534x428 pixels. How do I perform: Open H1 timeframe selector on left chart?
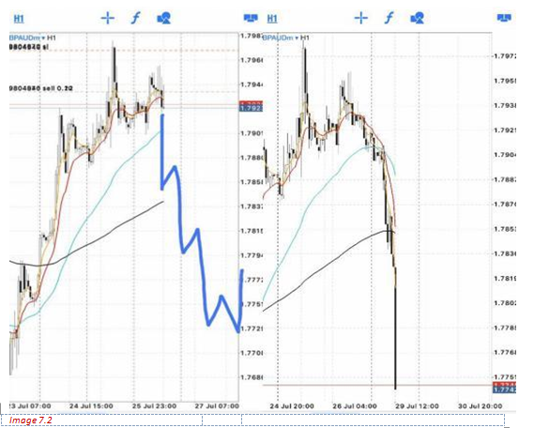pyautogui.click(x=19, y=18)
